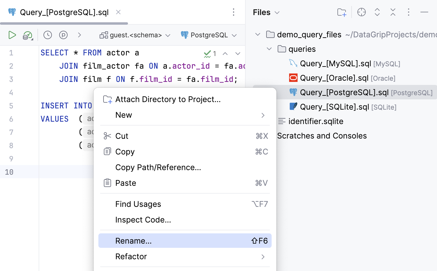
Task: Expand all items in the Files tree
Action: tap(377, 12)
